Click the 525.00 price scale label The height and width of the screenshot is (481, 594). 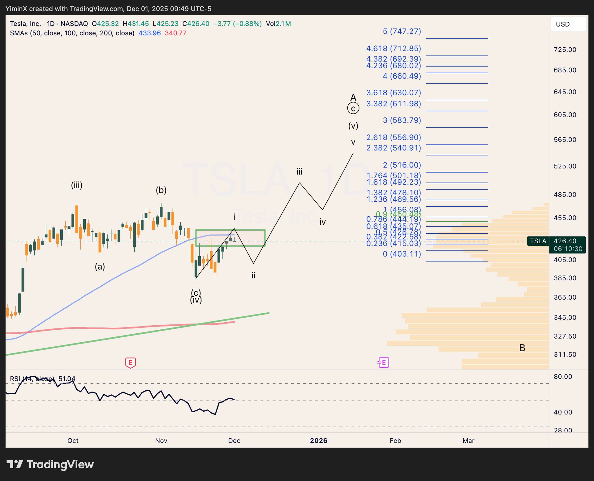565,166
